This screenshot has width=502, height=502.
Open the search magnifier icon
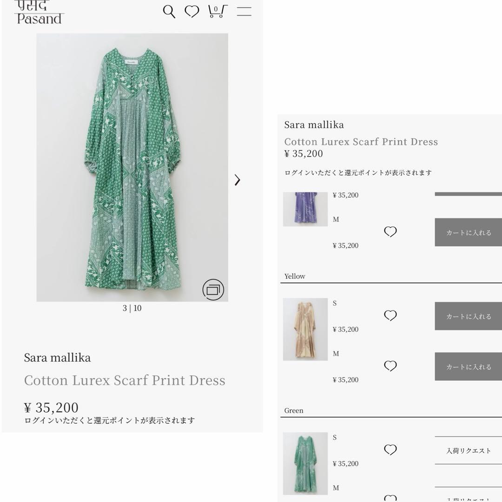pos(169,12)
